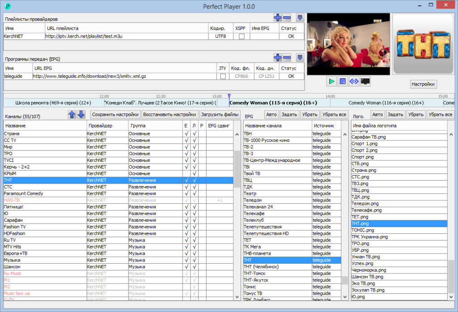Stop playback with the blue square icon
The image size is (458, 312).
click(342, 81)
